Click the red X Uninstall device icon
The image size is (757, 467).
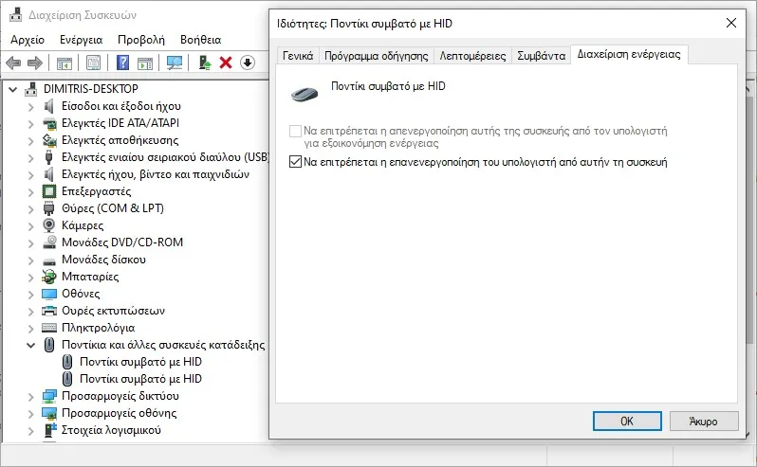(226, 63)
